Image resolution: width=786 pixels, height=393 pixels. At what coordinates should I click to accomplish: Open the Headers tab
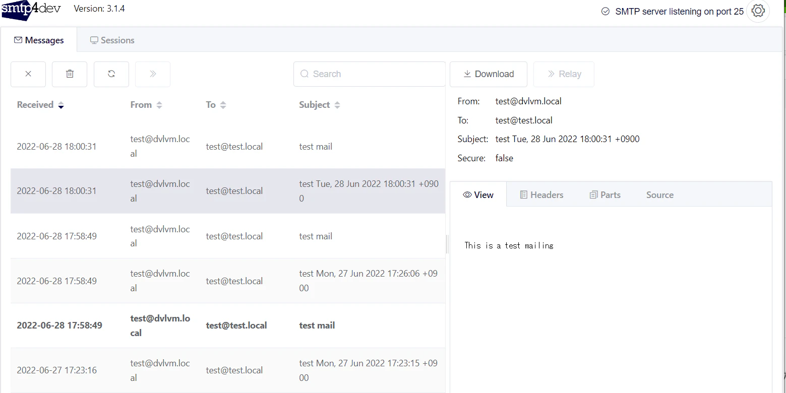point(541,195)
